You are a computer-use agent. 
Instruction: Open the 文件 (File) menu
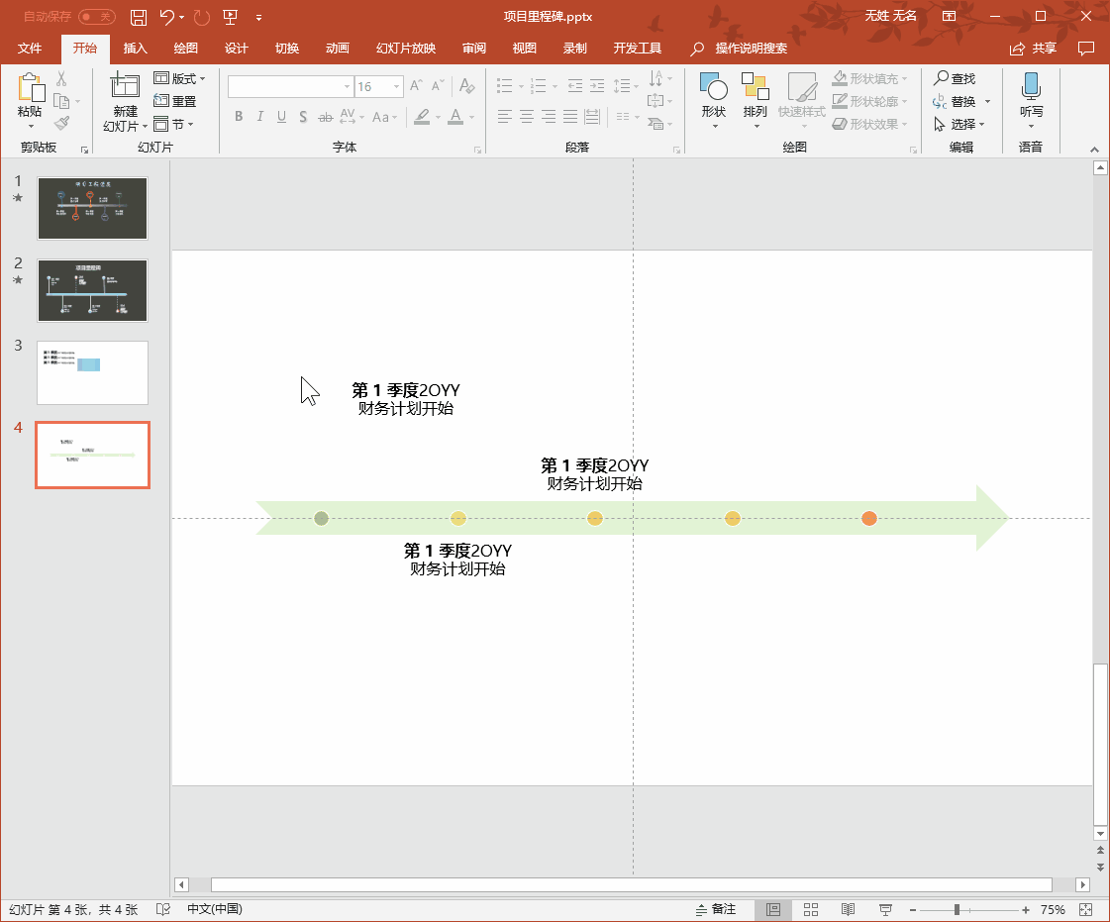click(x=30, y=47)
